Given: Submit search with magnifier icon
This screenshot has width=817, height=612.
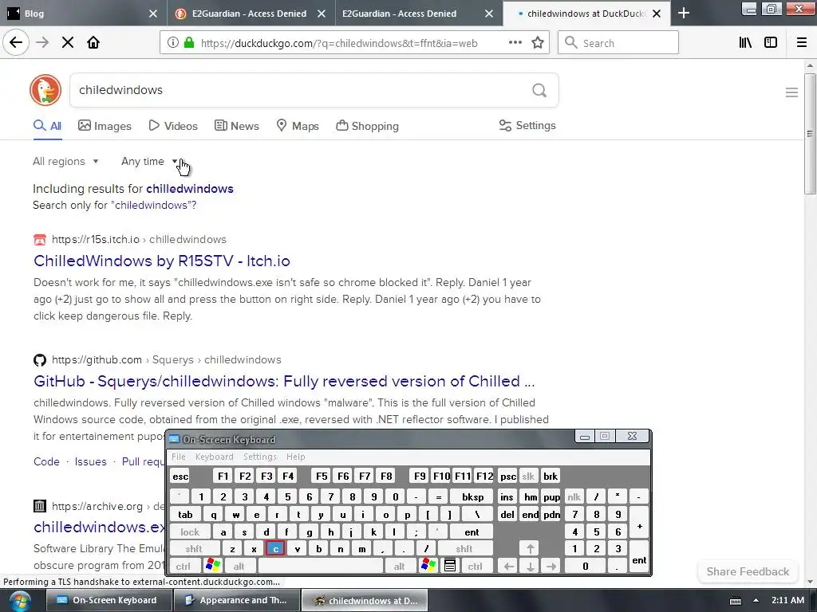Looking at the screenshot, I should (539, 91).
